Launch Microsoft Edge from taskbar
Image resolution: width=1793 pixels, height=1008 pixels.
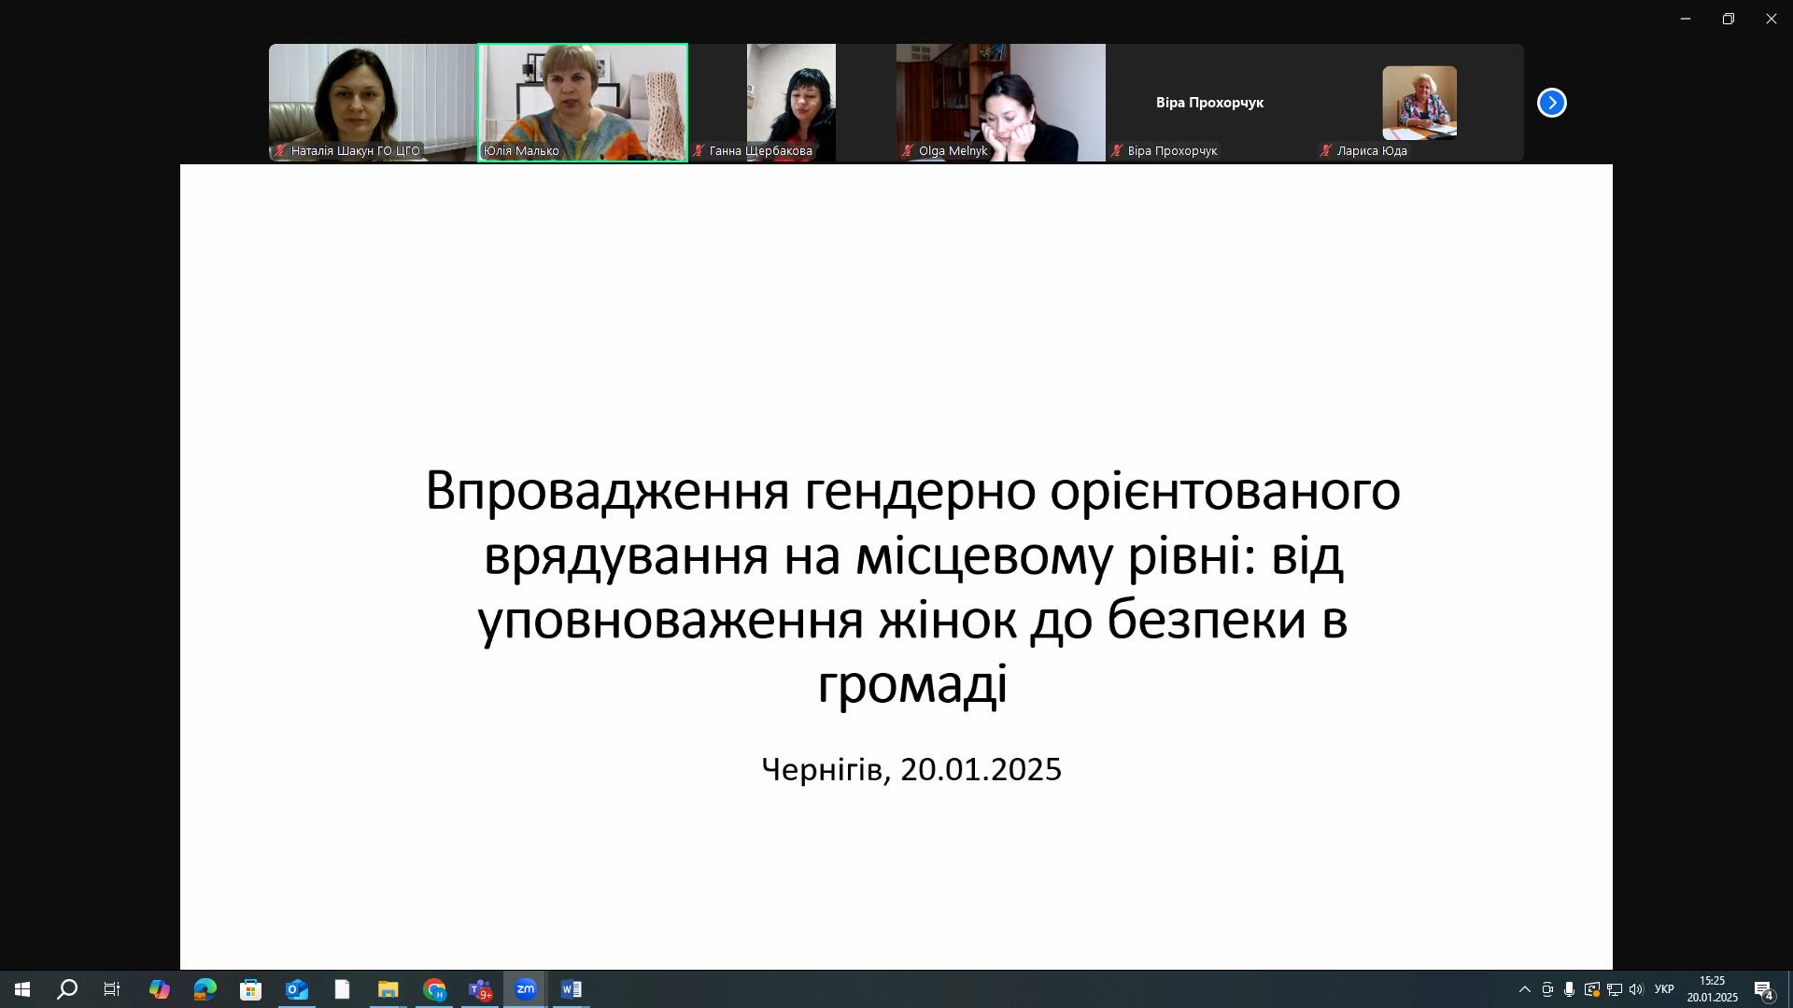pos(205,989)
